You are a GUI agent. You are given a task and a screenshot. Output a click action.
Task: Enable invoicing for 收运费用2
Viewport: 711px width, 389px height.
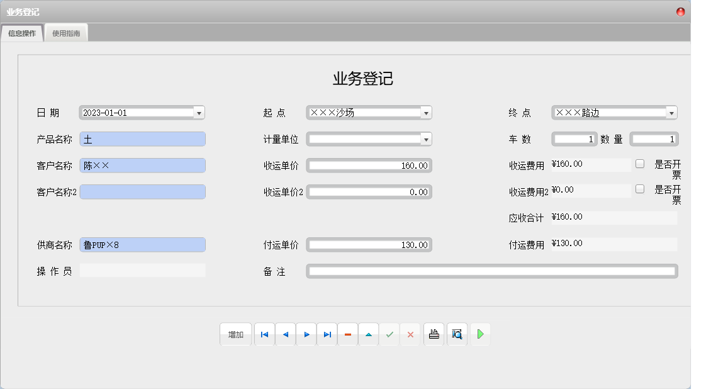click(639, 189)
